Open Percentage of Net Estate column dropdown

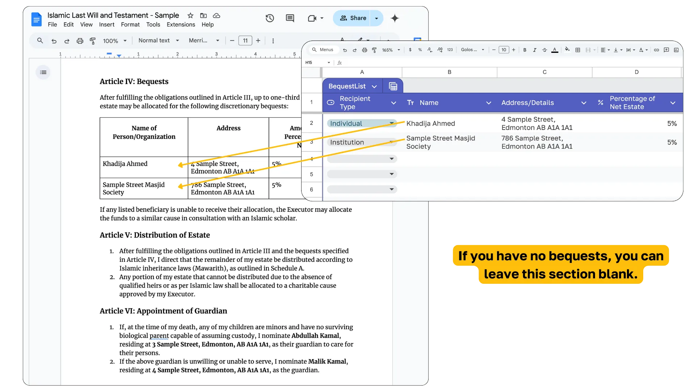point(673,103)
